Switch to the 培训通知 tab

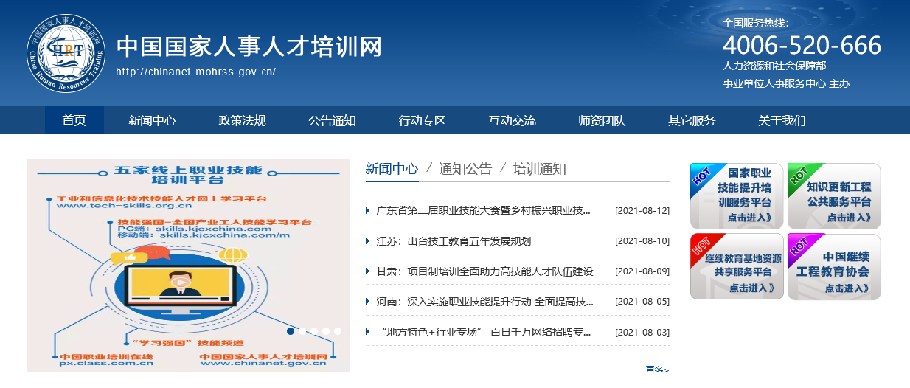coord(540,169)
